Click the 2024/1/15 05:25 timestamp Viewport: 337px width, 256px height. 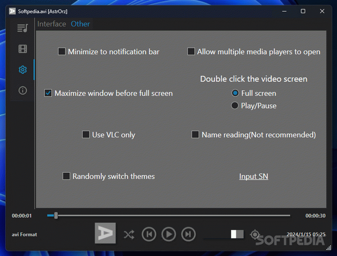[x=306, y=234]
